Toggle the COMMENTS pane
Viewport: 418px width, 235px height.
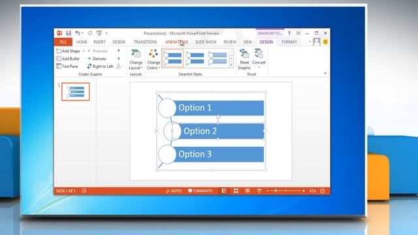click(201, 191)
